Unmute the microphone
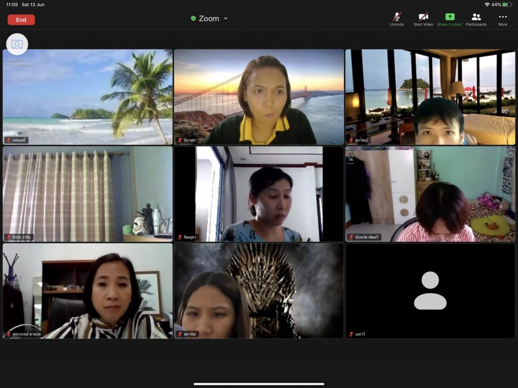Image resolution: width=518 pixels, height=388 pixels. [397, 20]
